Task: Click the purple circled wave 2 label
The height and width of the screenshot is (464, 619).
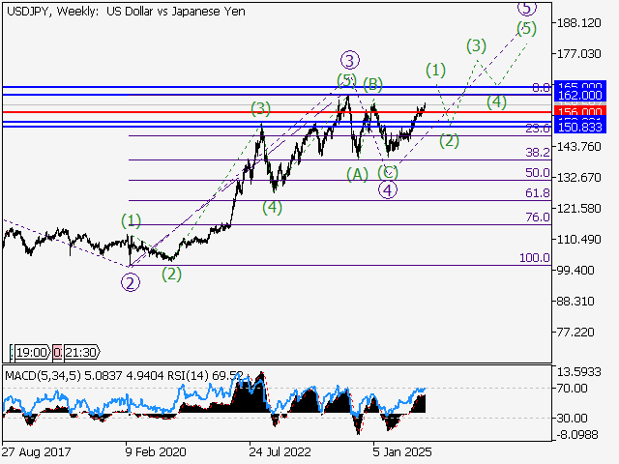Action: tap(129, 282)
